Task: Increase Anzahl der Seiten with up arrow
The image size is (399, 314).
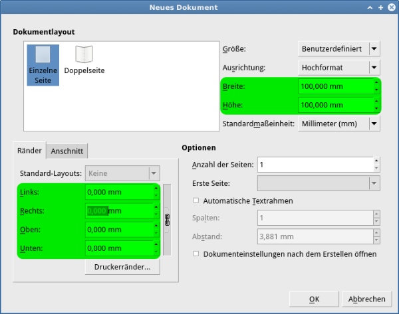Action: [x=376, y=161]
